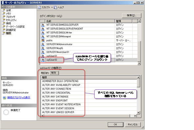Open the データベースの設定 page icon
This screenshot has height=130, width=194.
[x=4, y=27]
